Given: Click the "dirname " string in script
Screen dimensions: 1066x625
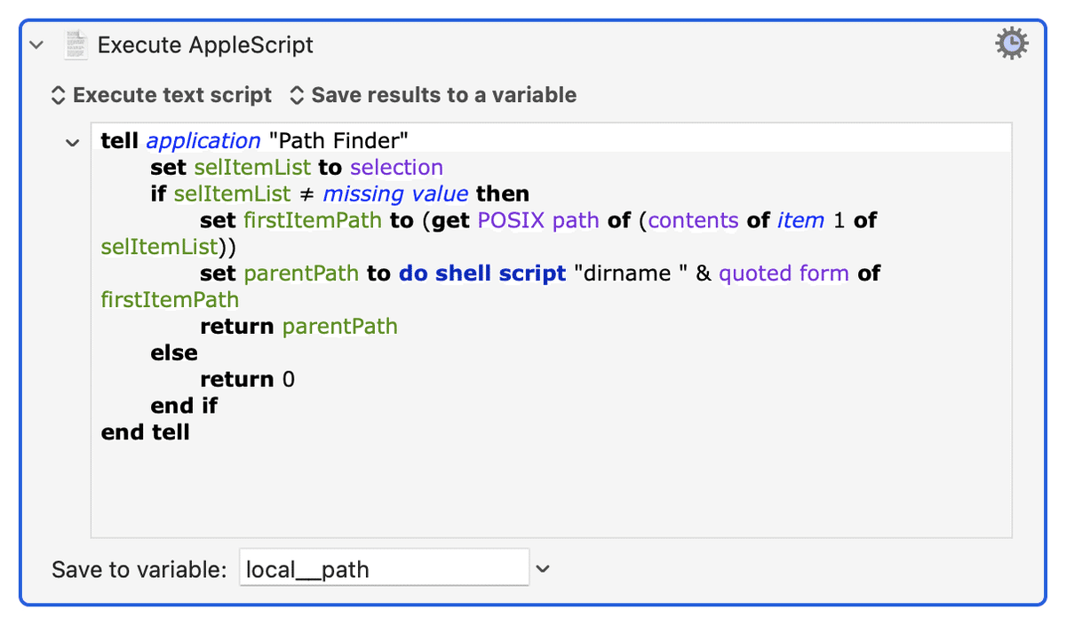Looking at the screenshot, I should click(632, 273).
